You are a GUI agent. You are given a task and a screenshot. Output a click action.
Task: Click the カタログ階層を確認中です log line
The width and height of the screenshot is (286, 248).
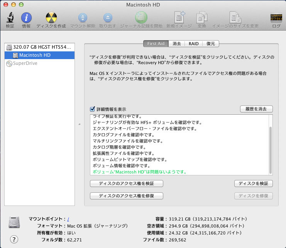click(120, 147)
